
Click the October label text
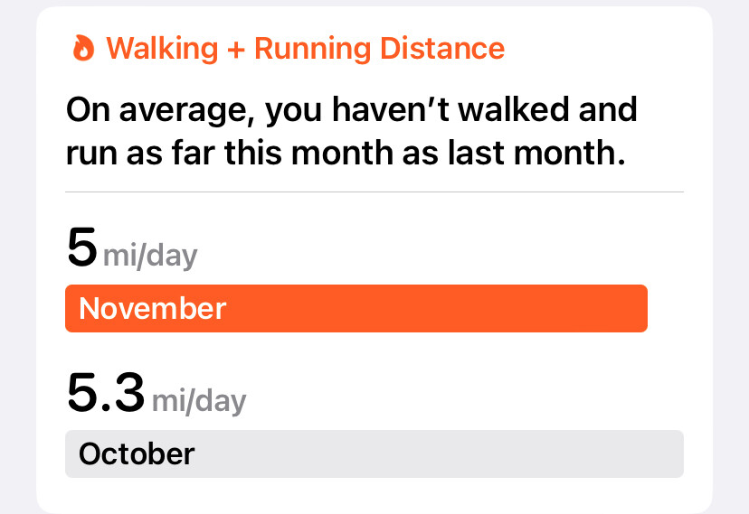coord(137,453)
